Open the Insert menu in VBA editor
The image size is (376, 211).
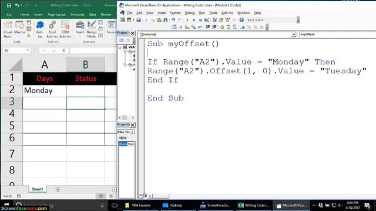click(162, 13)
